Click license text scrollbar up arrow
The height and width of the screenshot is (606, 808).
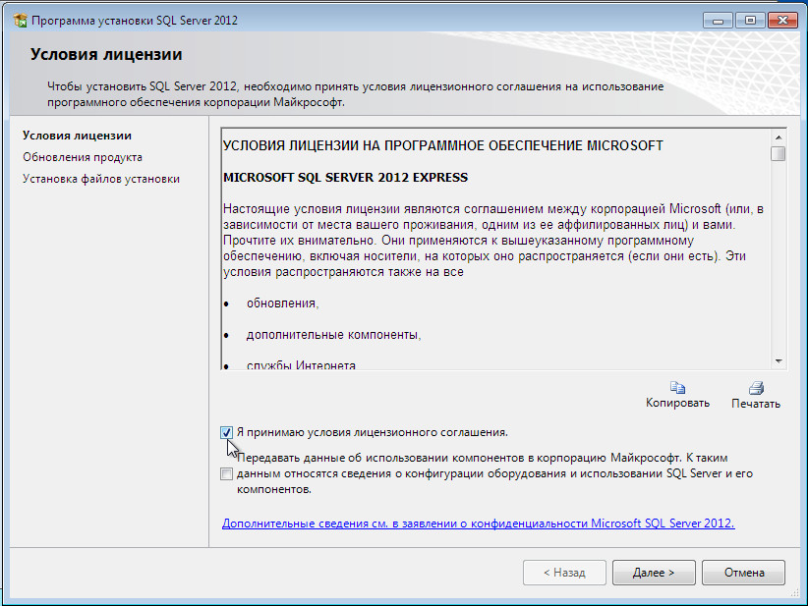pos(779,138)
